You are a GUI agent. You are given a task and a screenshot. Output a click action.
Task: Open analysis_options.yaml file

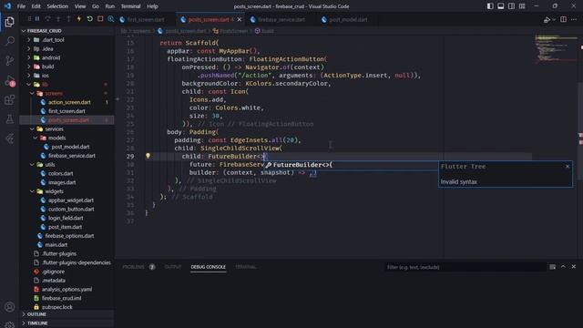tap(66, 290)
